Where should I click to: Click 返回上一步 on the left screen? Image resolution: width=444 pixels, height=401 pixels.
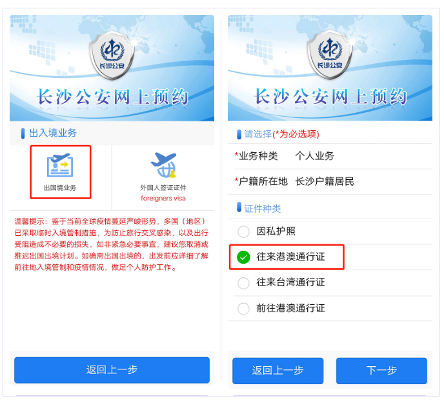click(112, 370)
